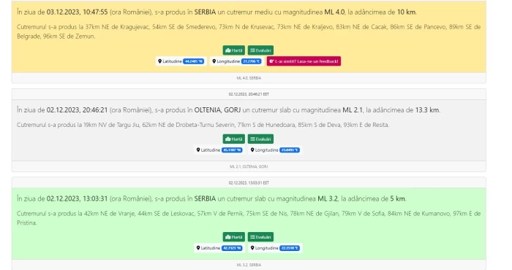Open Hartă map for 02.12.2023 13:03:31 Serbia quake
This screenshot has width=512, height=270.
tap(234, 236)
